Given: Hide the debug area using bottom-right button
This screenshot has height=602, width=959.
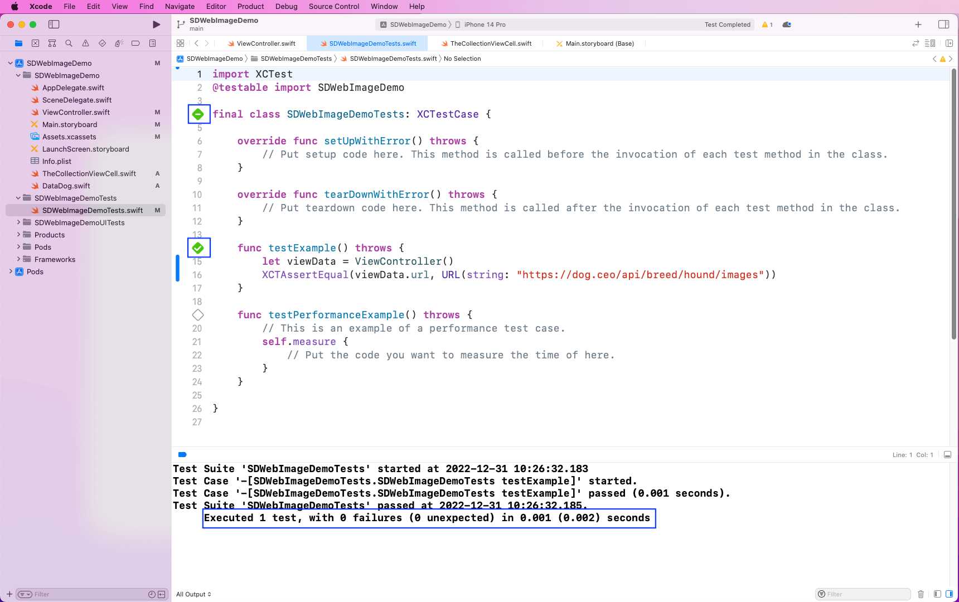Looking at the screenshot, I should (x=947, y=455).
